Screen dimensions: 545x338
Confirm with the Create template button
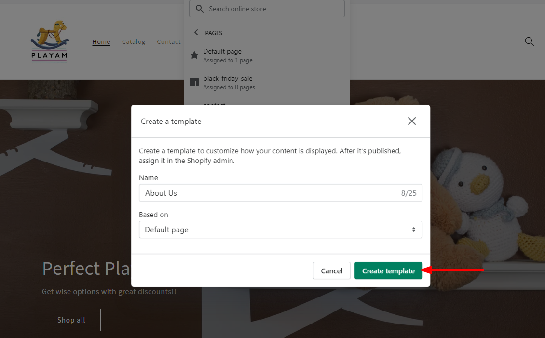click(x=388, y=270)
